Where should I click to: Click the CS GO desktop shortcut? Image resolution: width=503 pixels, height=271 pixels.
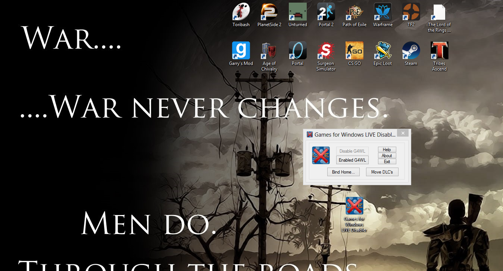pos(354,54)
